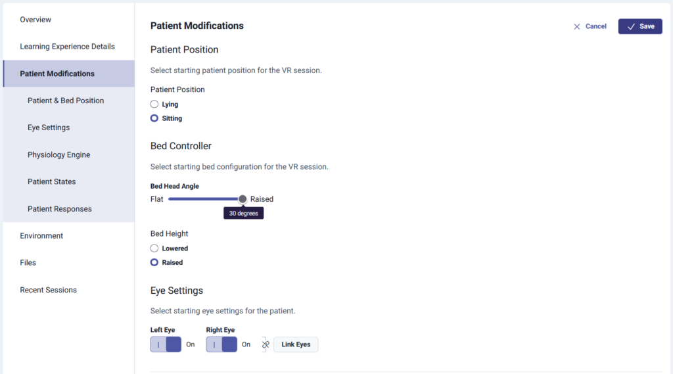Click the X icon next to Cancel
673x374 pixels.
point(577,26)
